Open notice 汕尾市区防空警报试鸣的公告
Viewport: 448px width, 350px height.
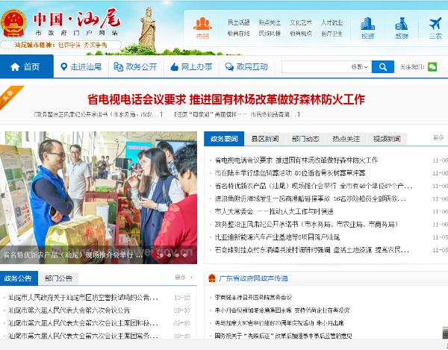(x=83, y=298)
